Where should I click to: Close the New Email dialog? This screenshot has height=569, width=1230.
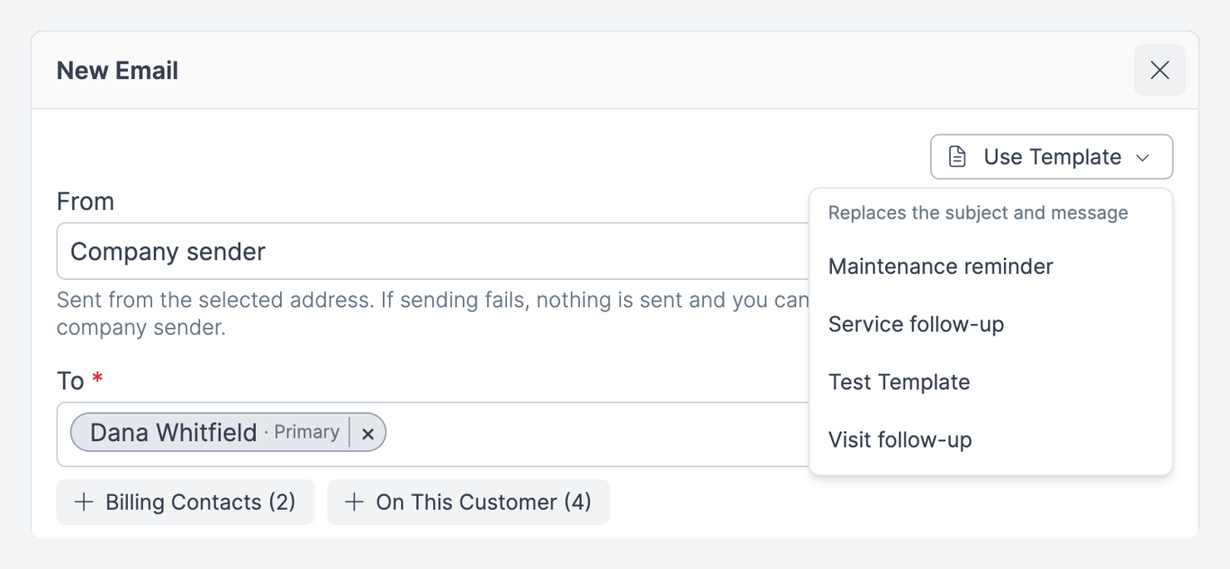click(x=1159, y=71)
